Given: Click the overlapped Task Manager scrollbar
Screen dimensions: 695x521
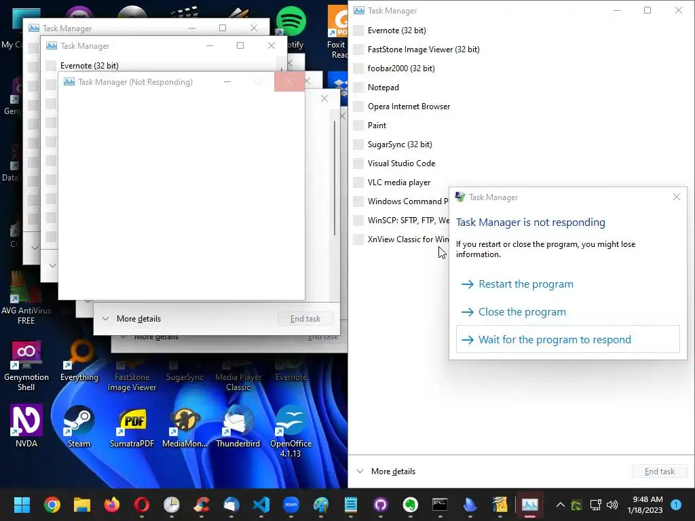Looking at the screenshot, I should click(334, 177).
